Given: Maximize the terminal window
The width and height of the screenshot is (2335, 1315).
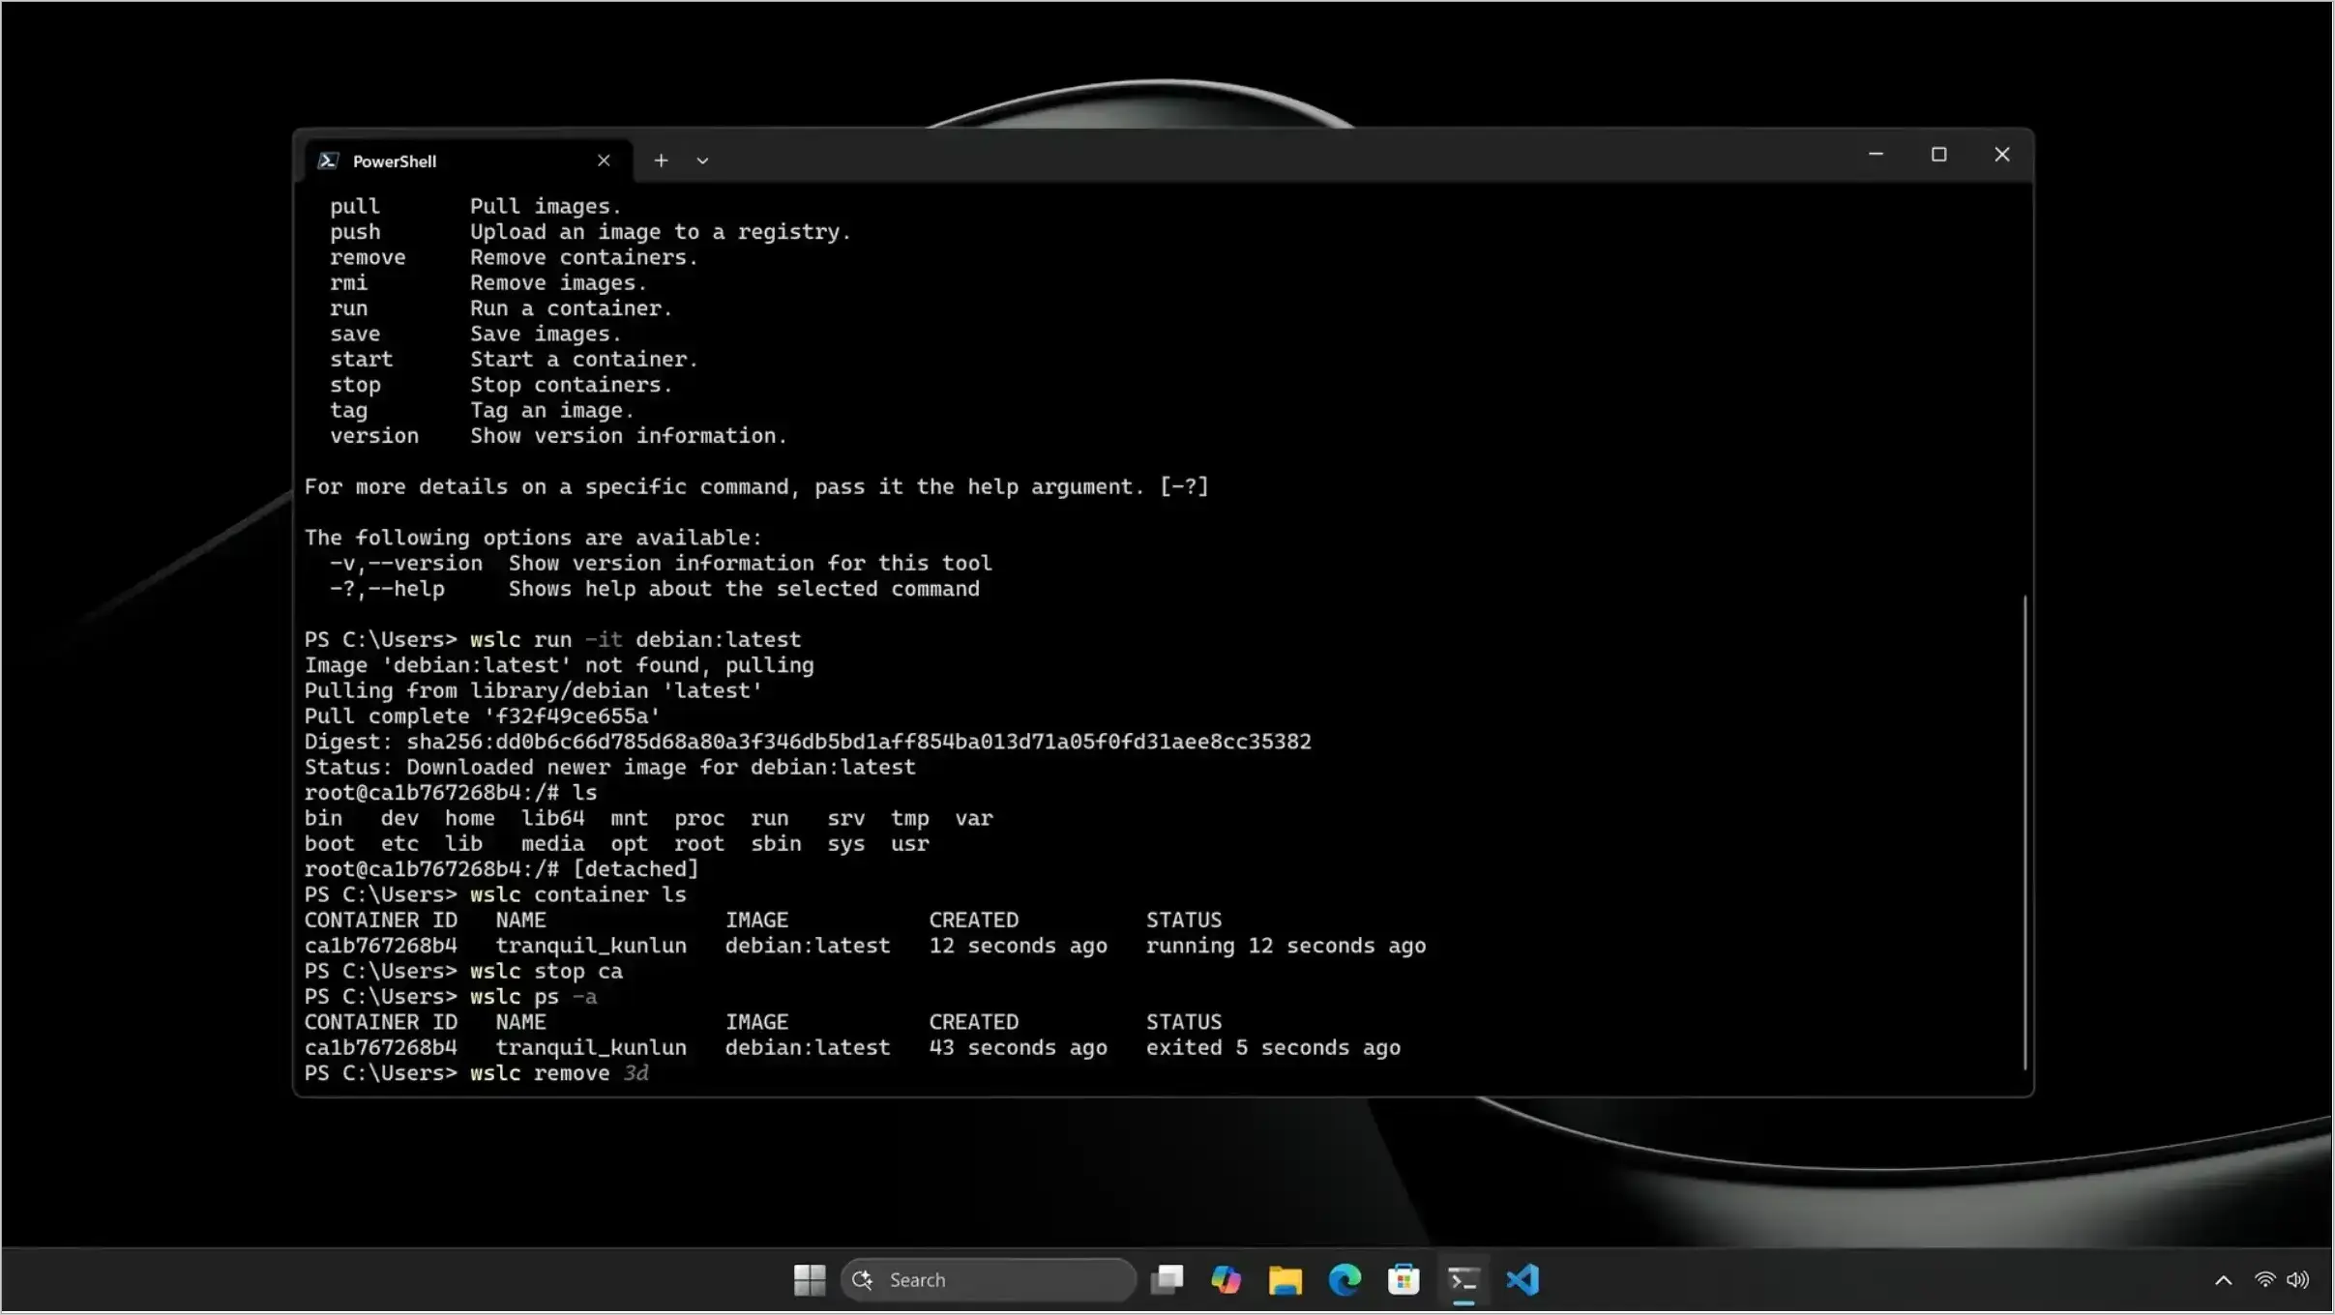Looking at the screenshot, I should click(x=1938, y=155).
